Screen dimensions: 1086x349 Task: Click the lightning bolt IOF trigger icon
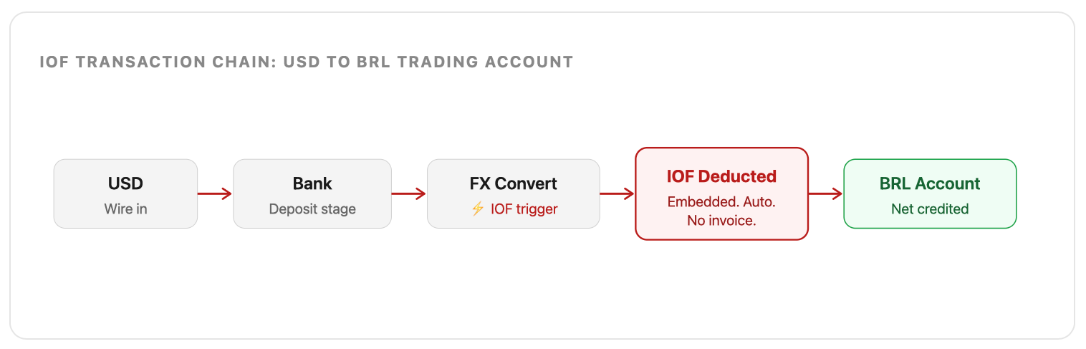click(478, 209)
